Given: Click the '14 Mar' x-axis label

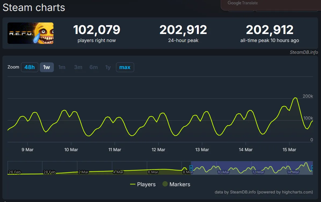Looking at the screenshot, I should click(246, 150).
